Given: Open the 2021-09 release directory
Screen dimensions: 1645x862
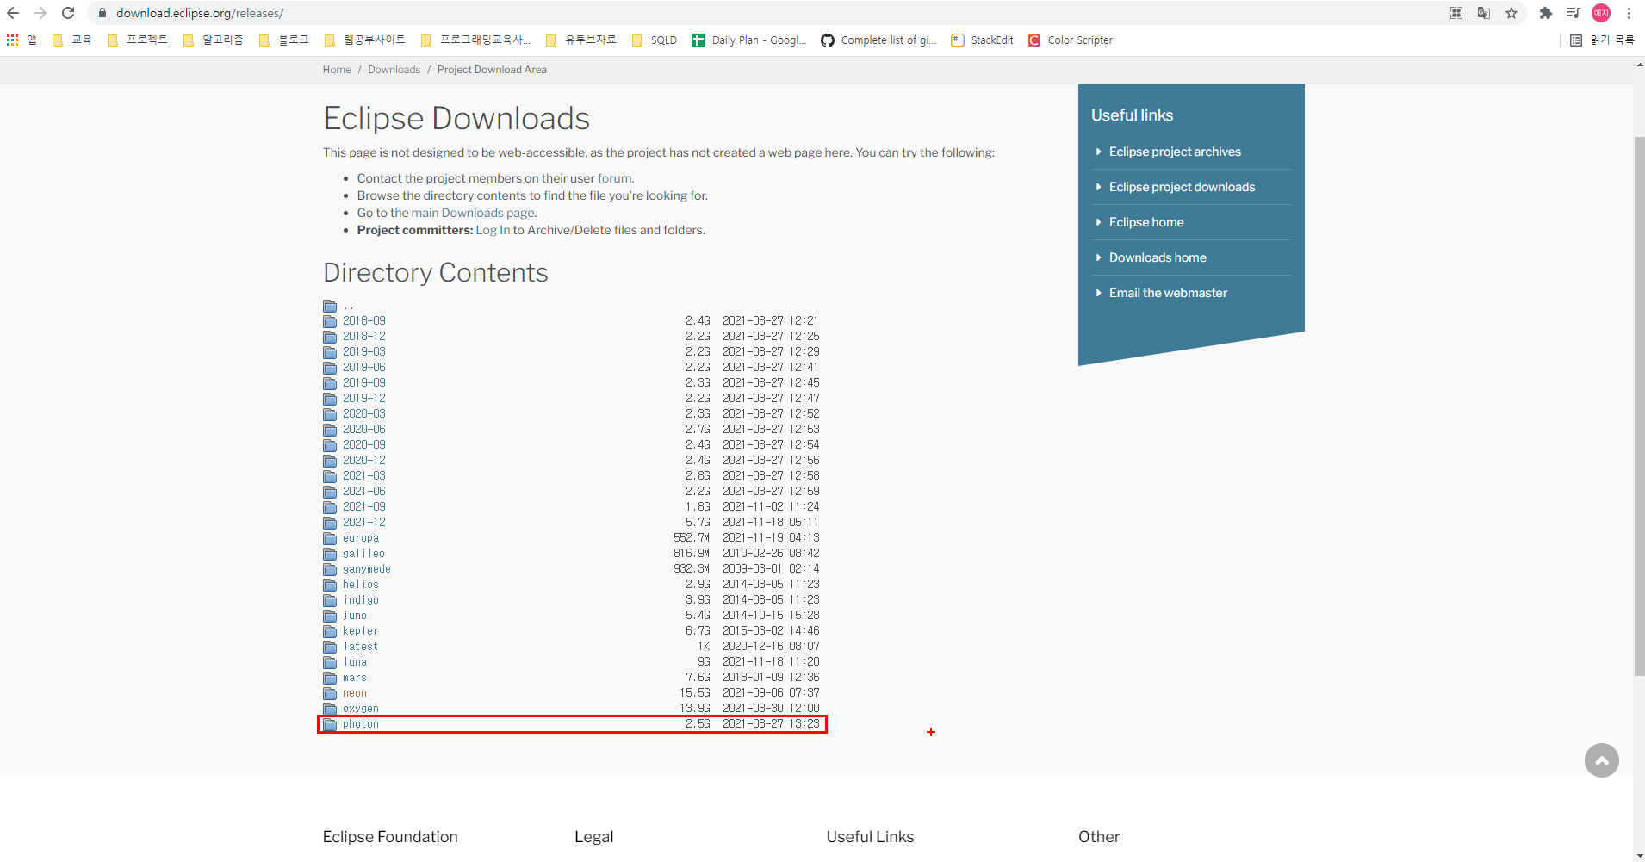Looking at the screenshot, I should coord(364,507).
